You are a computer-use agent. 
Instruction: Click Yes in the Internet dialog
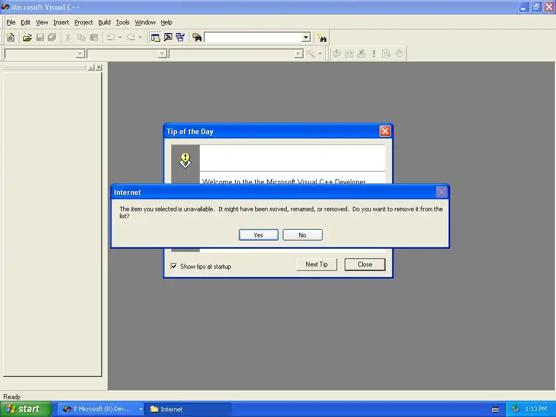pyautogui.click(x=258, y=235)
